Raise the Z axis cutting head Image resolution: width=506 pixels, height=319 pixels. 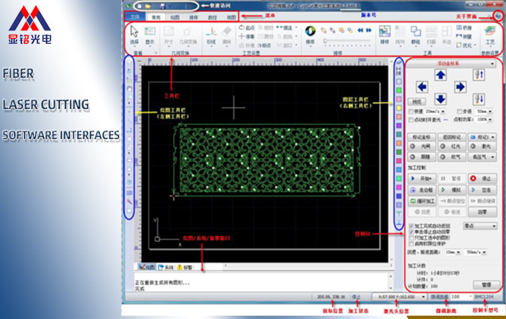tap(479, 74)
